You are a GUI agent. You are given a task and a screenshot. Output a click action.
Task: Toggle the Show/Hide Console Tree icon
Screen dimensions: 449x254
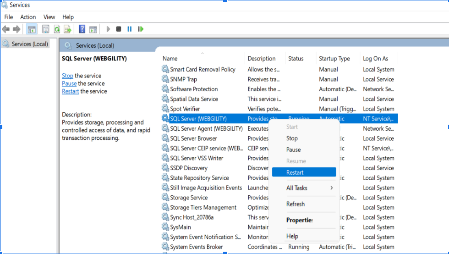click(32, 29)
